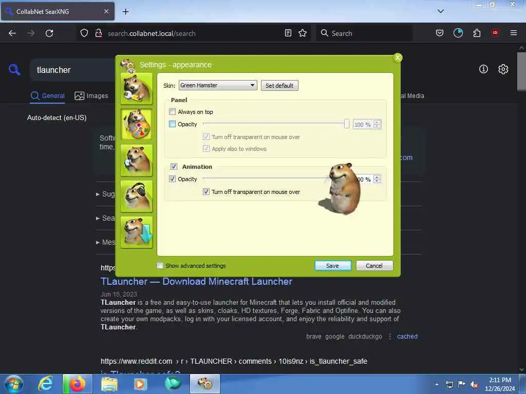This screenshot has height=394, width=526.
Task: Open the Action Center flag icon
Action: tap(462, 384)
